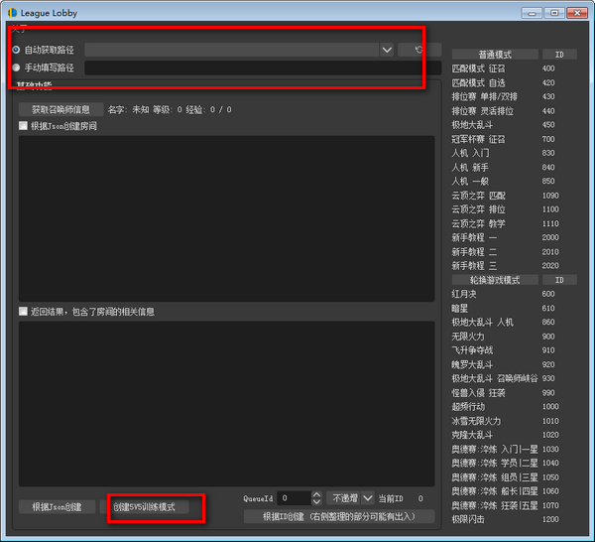Click the 获取召唤师信息 button
Screen dimensions: 595x542
click(x=61, y=109)
